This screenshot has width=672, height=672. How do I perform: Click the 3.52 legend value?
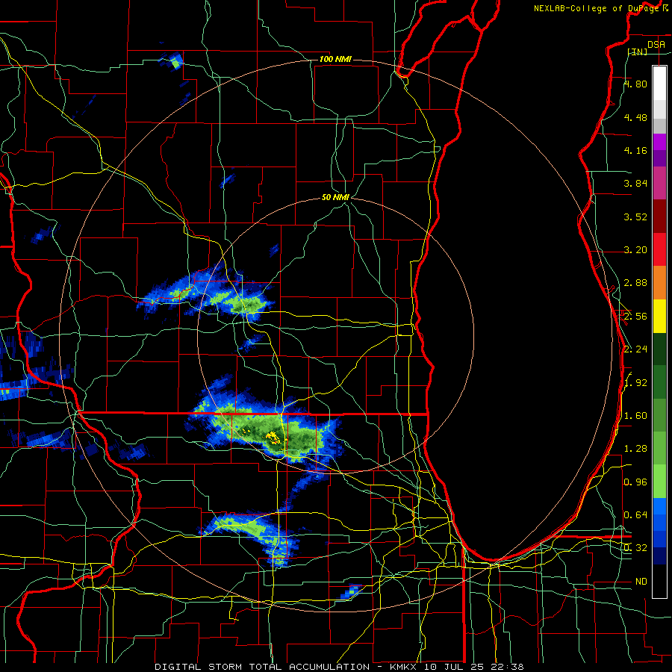635,217
